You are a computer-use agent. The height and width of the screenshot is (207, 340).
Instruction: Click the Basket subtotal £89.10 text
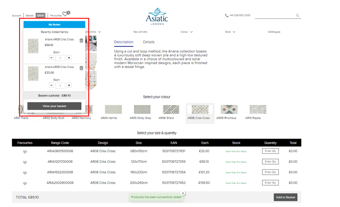[x=54, y=95]
